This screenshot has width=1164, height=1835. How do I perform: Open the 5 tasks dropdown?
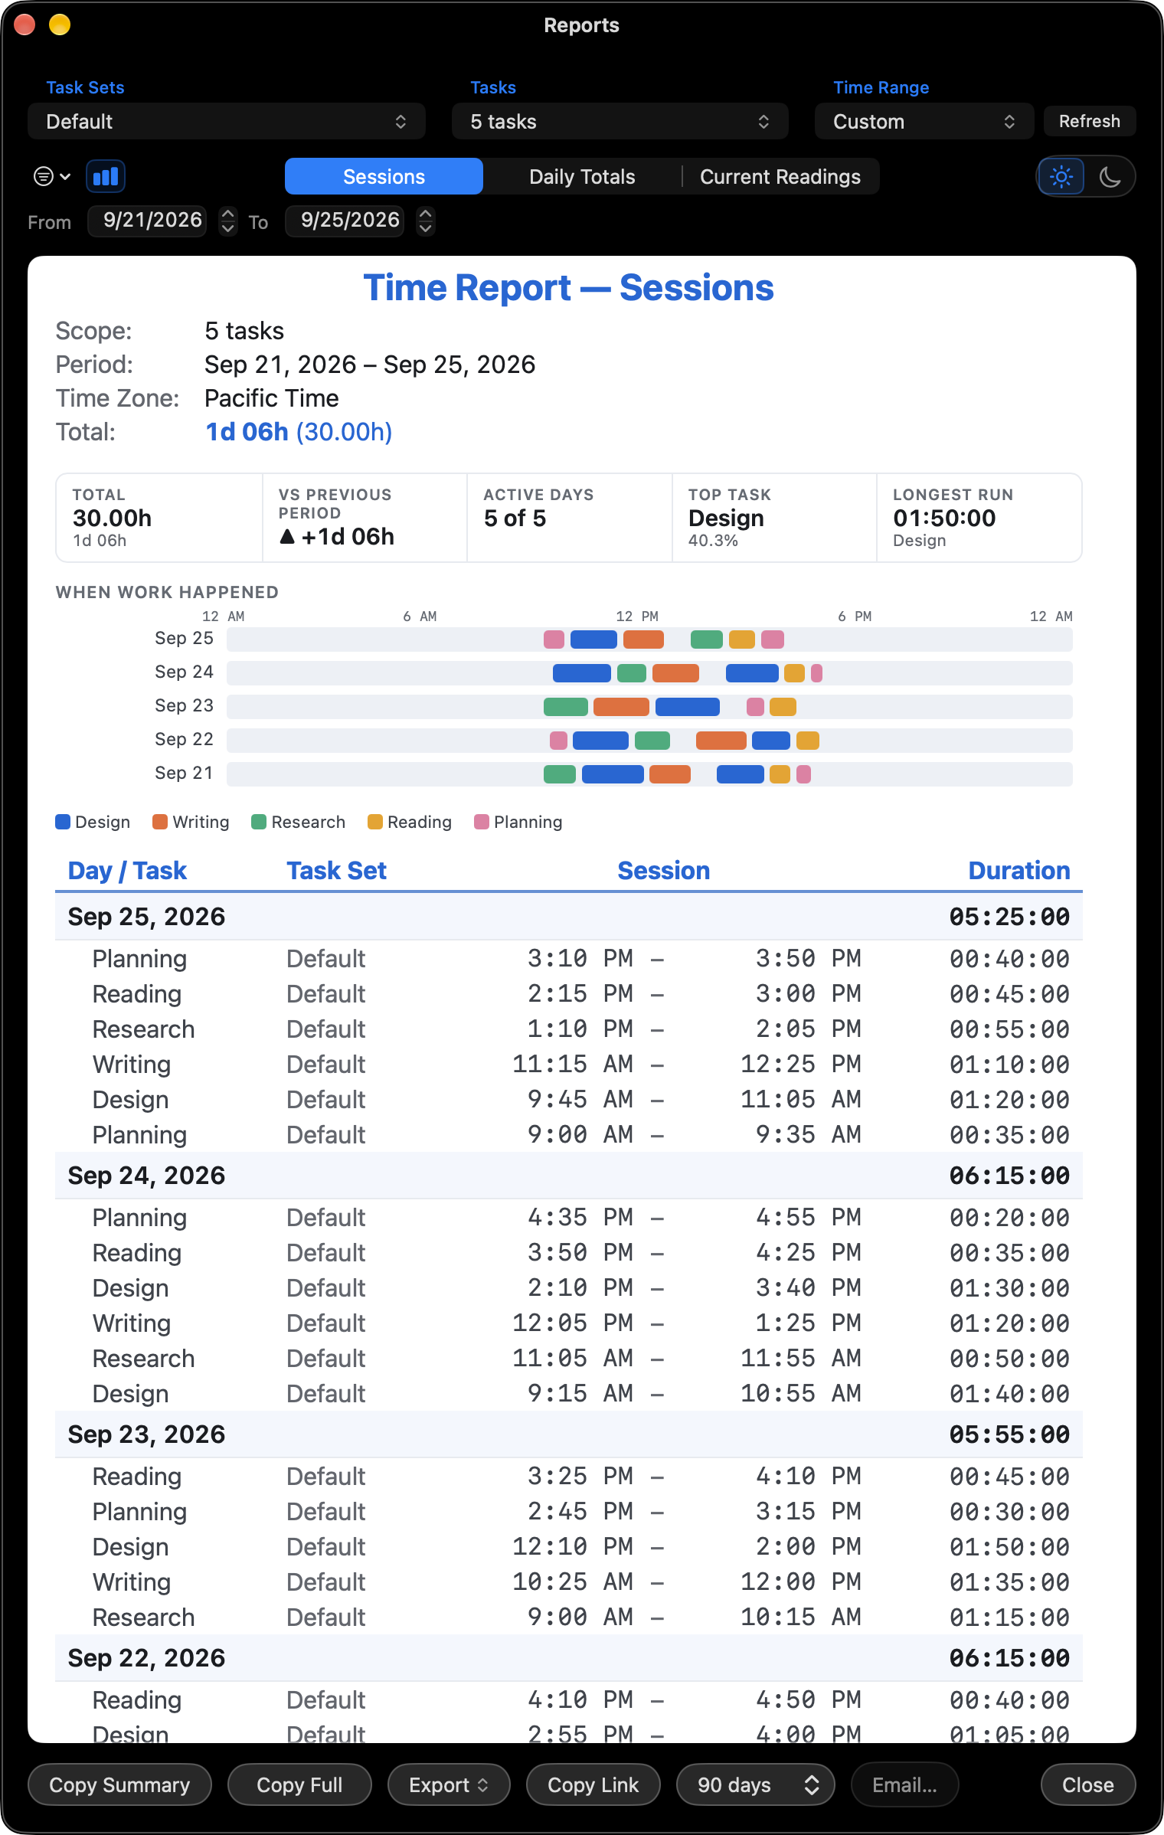point(620,122)
